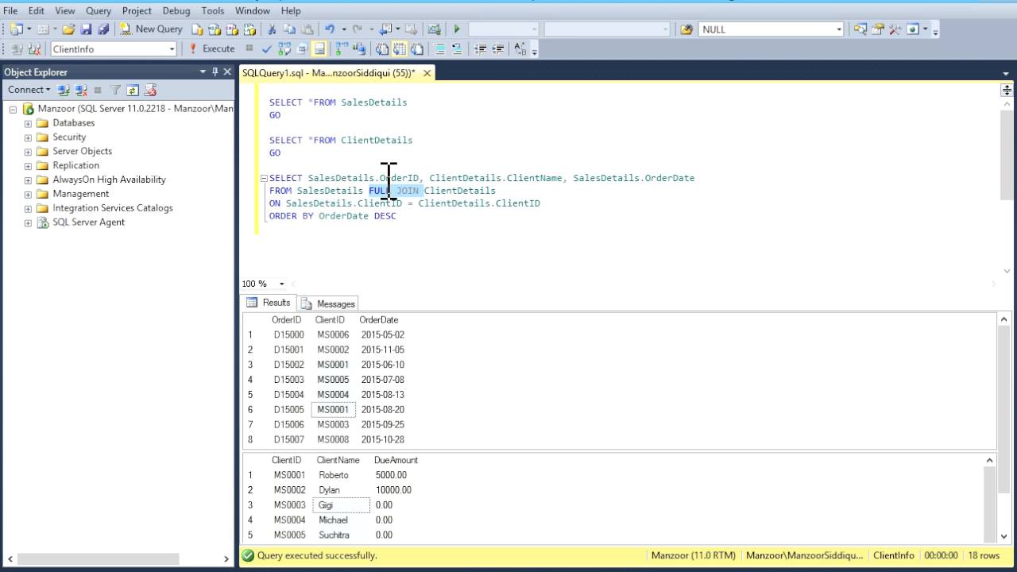Viewport: 1017px width, 572px height.
Task: Expand the Server Objects folder
Action: click(x=28, y=152)
